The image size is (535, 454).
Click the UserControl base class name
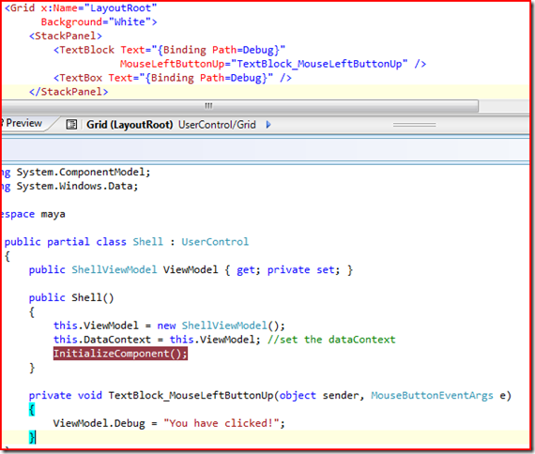coord(215,242)
